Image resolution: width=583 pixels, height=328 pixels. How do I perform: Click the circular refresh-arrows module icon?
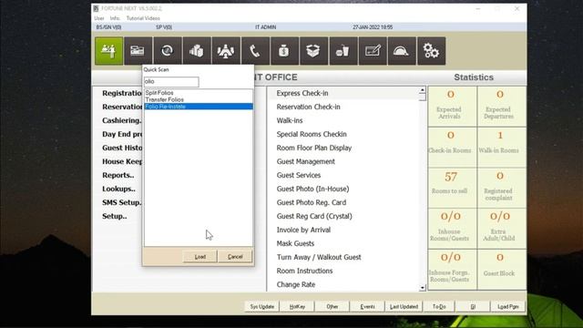click(168, 51)
